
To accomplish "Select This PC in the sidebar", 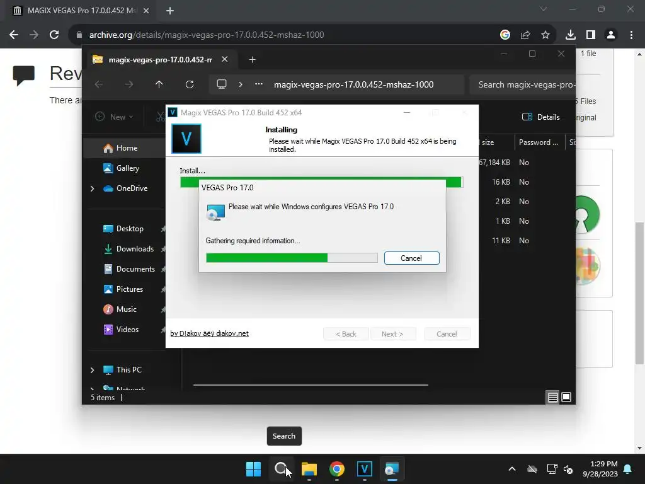I will 128,370.
